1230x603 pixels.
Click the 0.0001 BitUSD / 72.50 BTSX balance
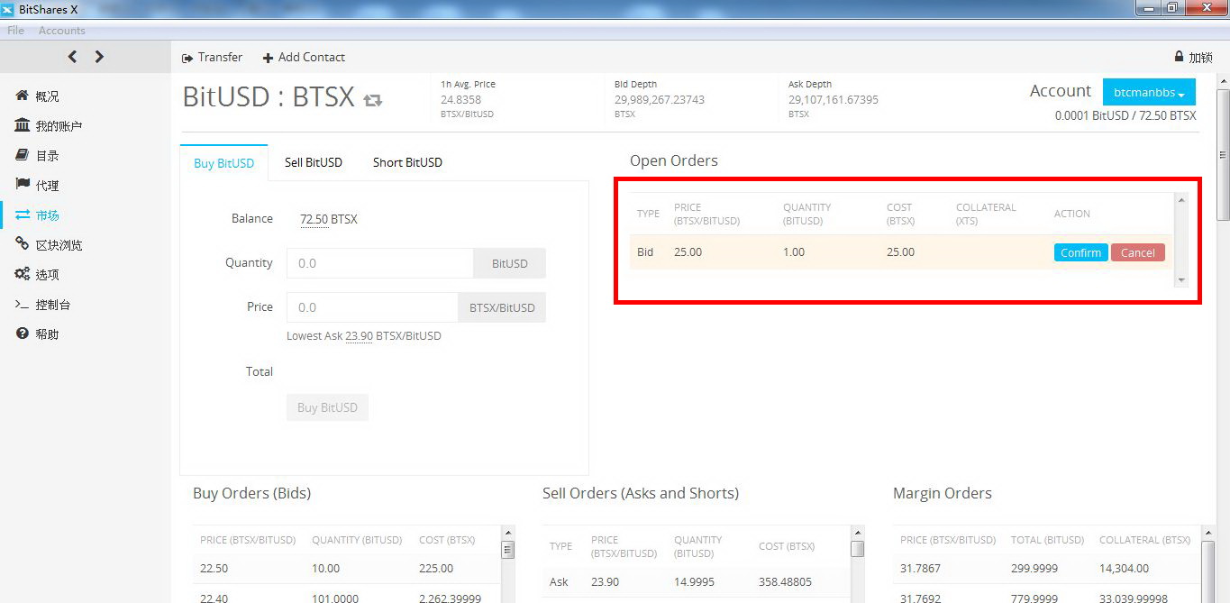tap(1125, 115)
